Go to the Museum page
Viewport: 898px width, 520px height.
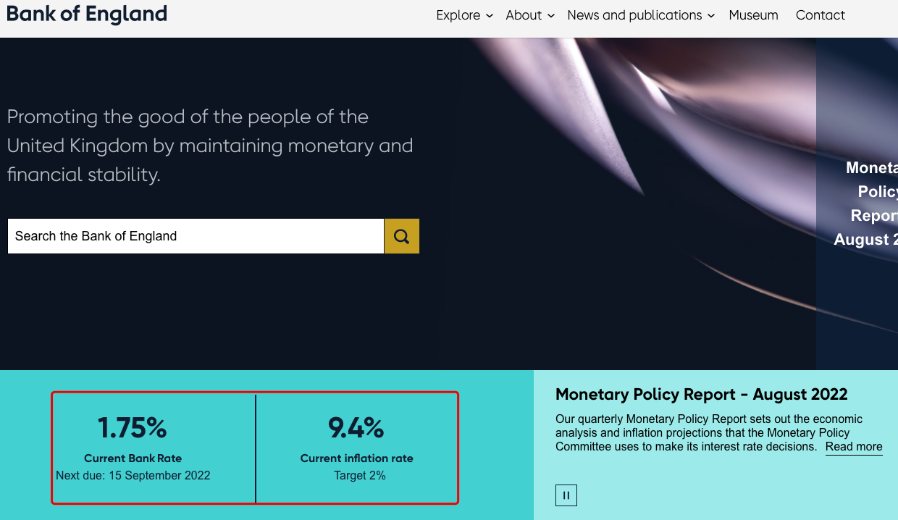(753, 15)
